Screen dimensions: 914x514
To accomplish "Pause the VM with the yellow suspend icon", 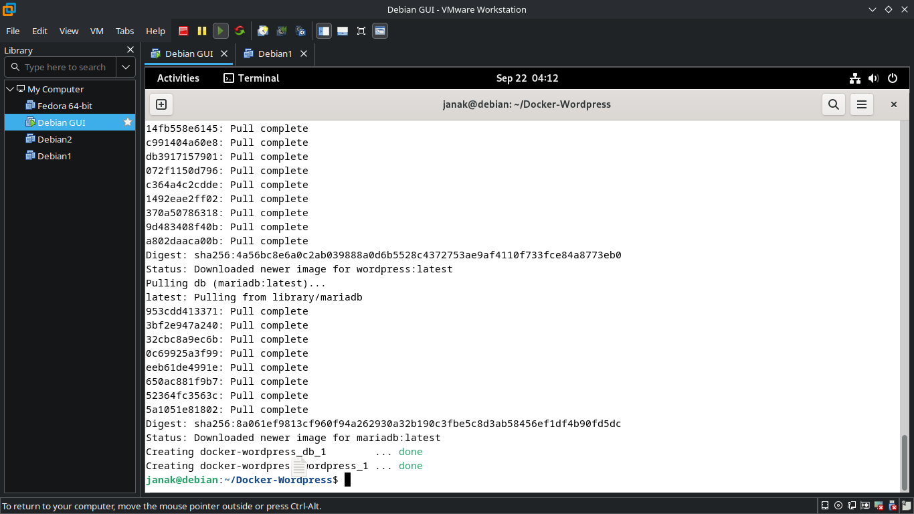I will tap(202, 31).
